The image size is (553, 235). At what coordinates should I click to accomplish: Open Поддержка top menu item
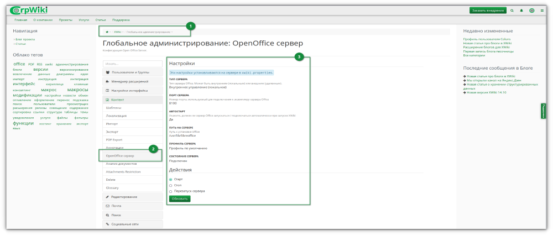pyautogui.click(x=121, y=20)
